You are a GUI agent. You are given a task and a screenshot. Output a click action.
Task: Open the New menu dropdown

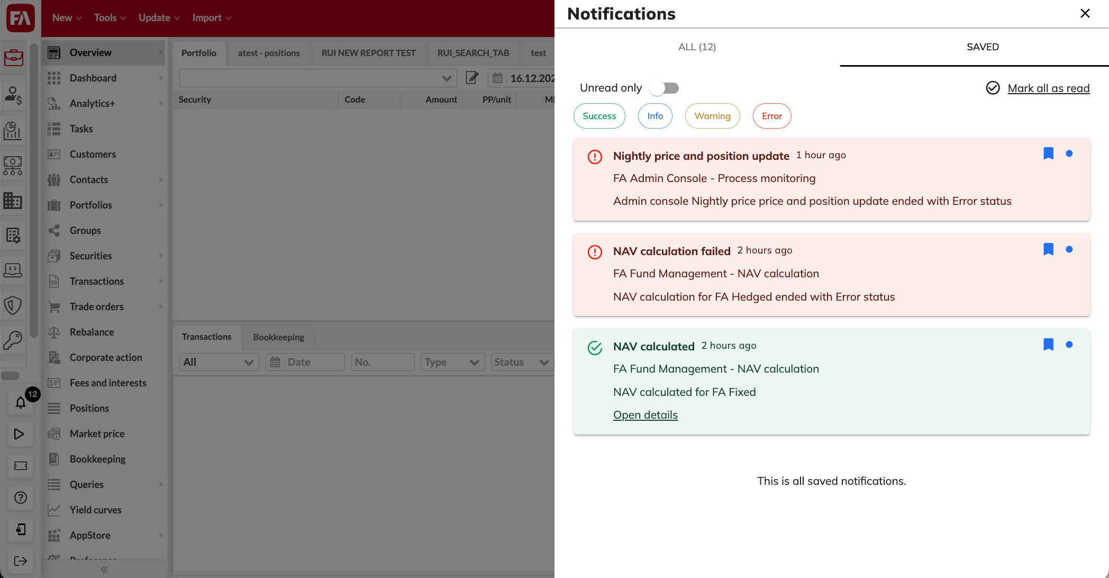[x=67, y=18]
